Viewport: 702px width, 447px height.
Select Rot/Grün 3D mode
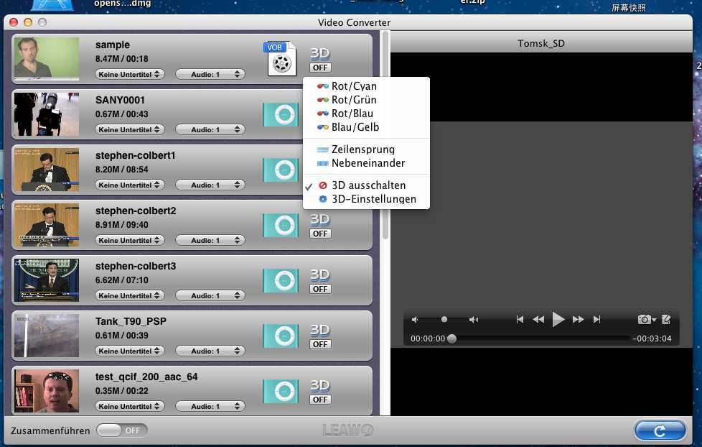click(366, 99)
